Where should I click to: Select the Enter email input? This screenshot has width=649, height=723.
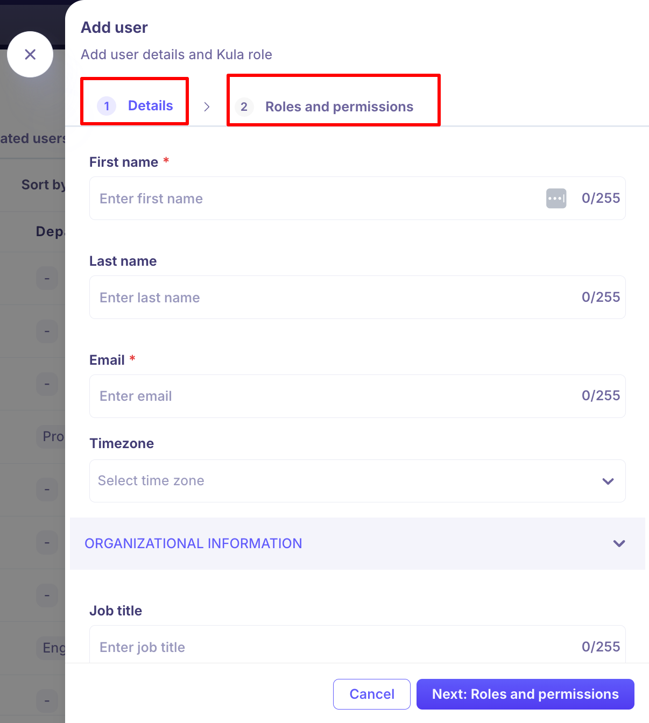coord(334,396)
